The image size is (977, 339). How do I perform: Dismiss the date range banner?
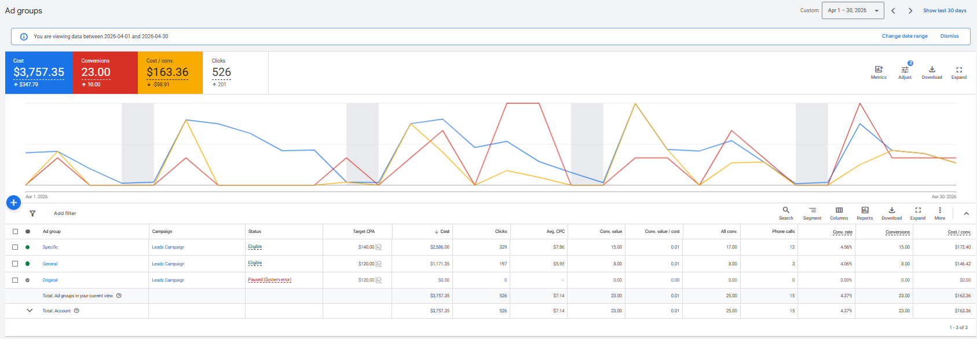(949, 36)
